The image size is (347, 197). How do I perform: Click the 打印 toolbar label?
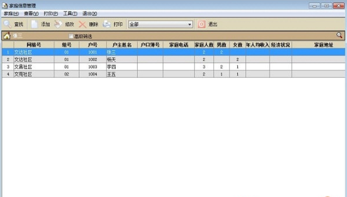click(118, 24)
